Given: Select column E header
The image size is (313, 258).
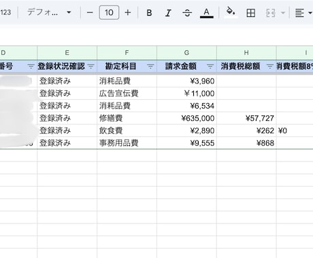Looking at the screenshot, I should click(67, 53).
